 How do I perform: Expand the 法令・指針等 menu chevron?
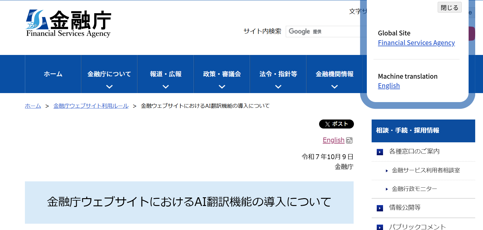pos(278,87)
